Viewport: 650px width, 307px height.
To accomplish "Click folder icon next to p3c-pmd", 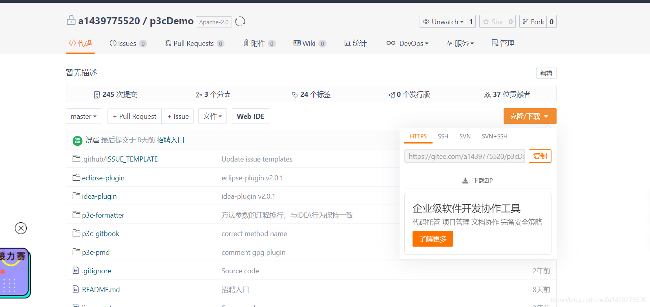I will pyautogui.click(x=76, y=252).
